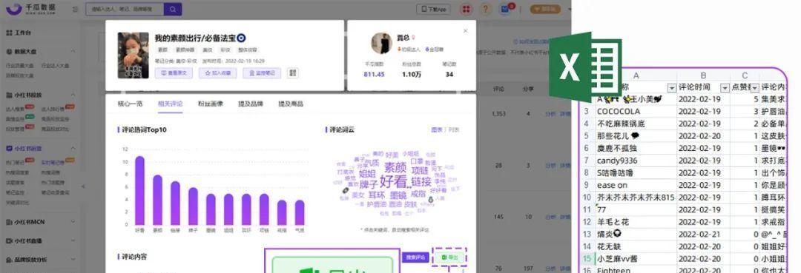Select the 不吃麻辣锅底 cell in Excel
This screenshot has height=273, width=801.
coord(636,124)
